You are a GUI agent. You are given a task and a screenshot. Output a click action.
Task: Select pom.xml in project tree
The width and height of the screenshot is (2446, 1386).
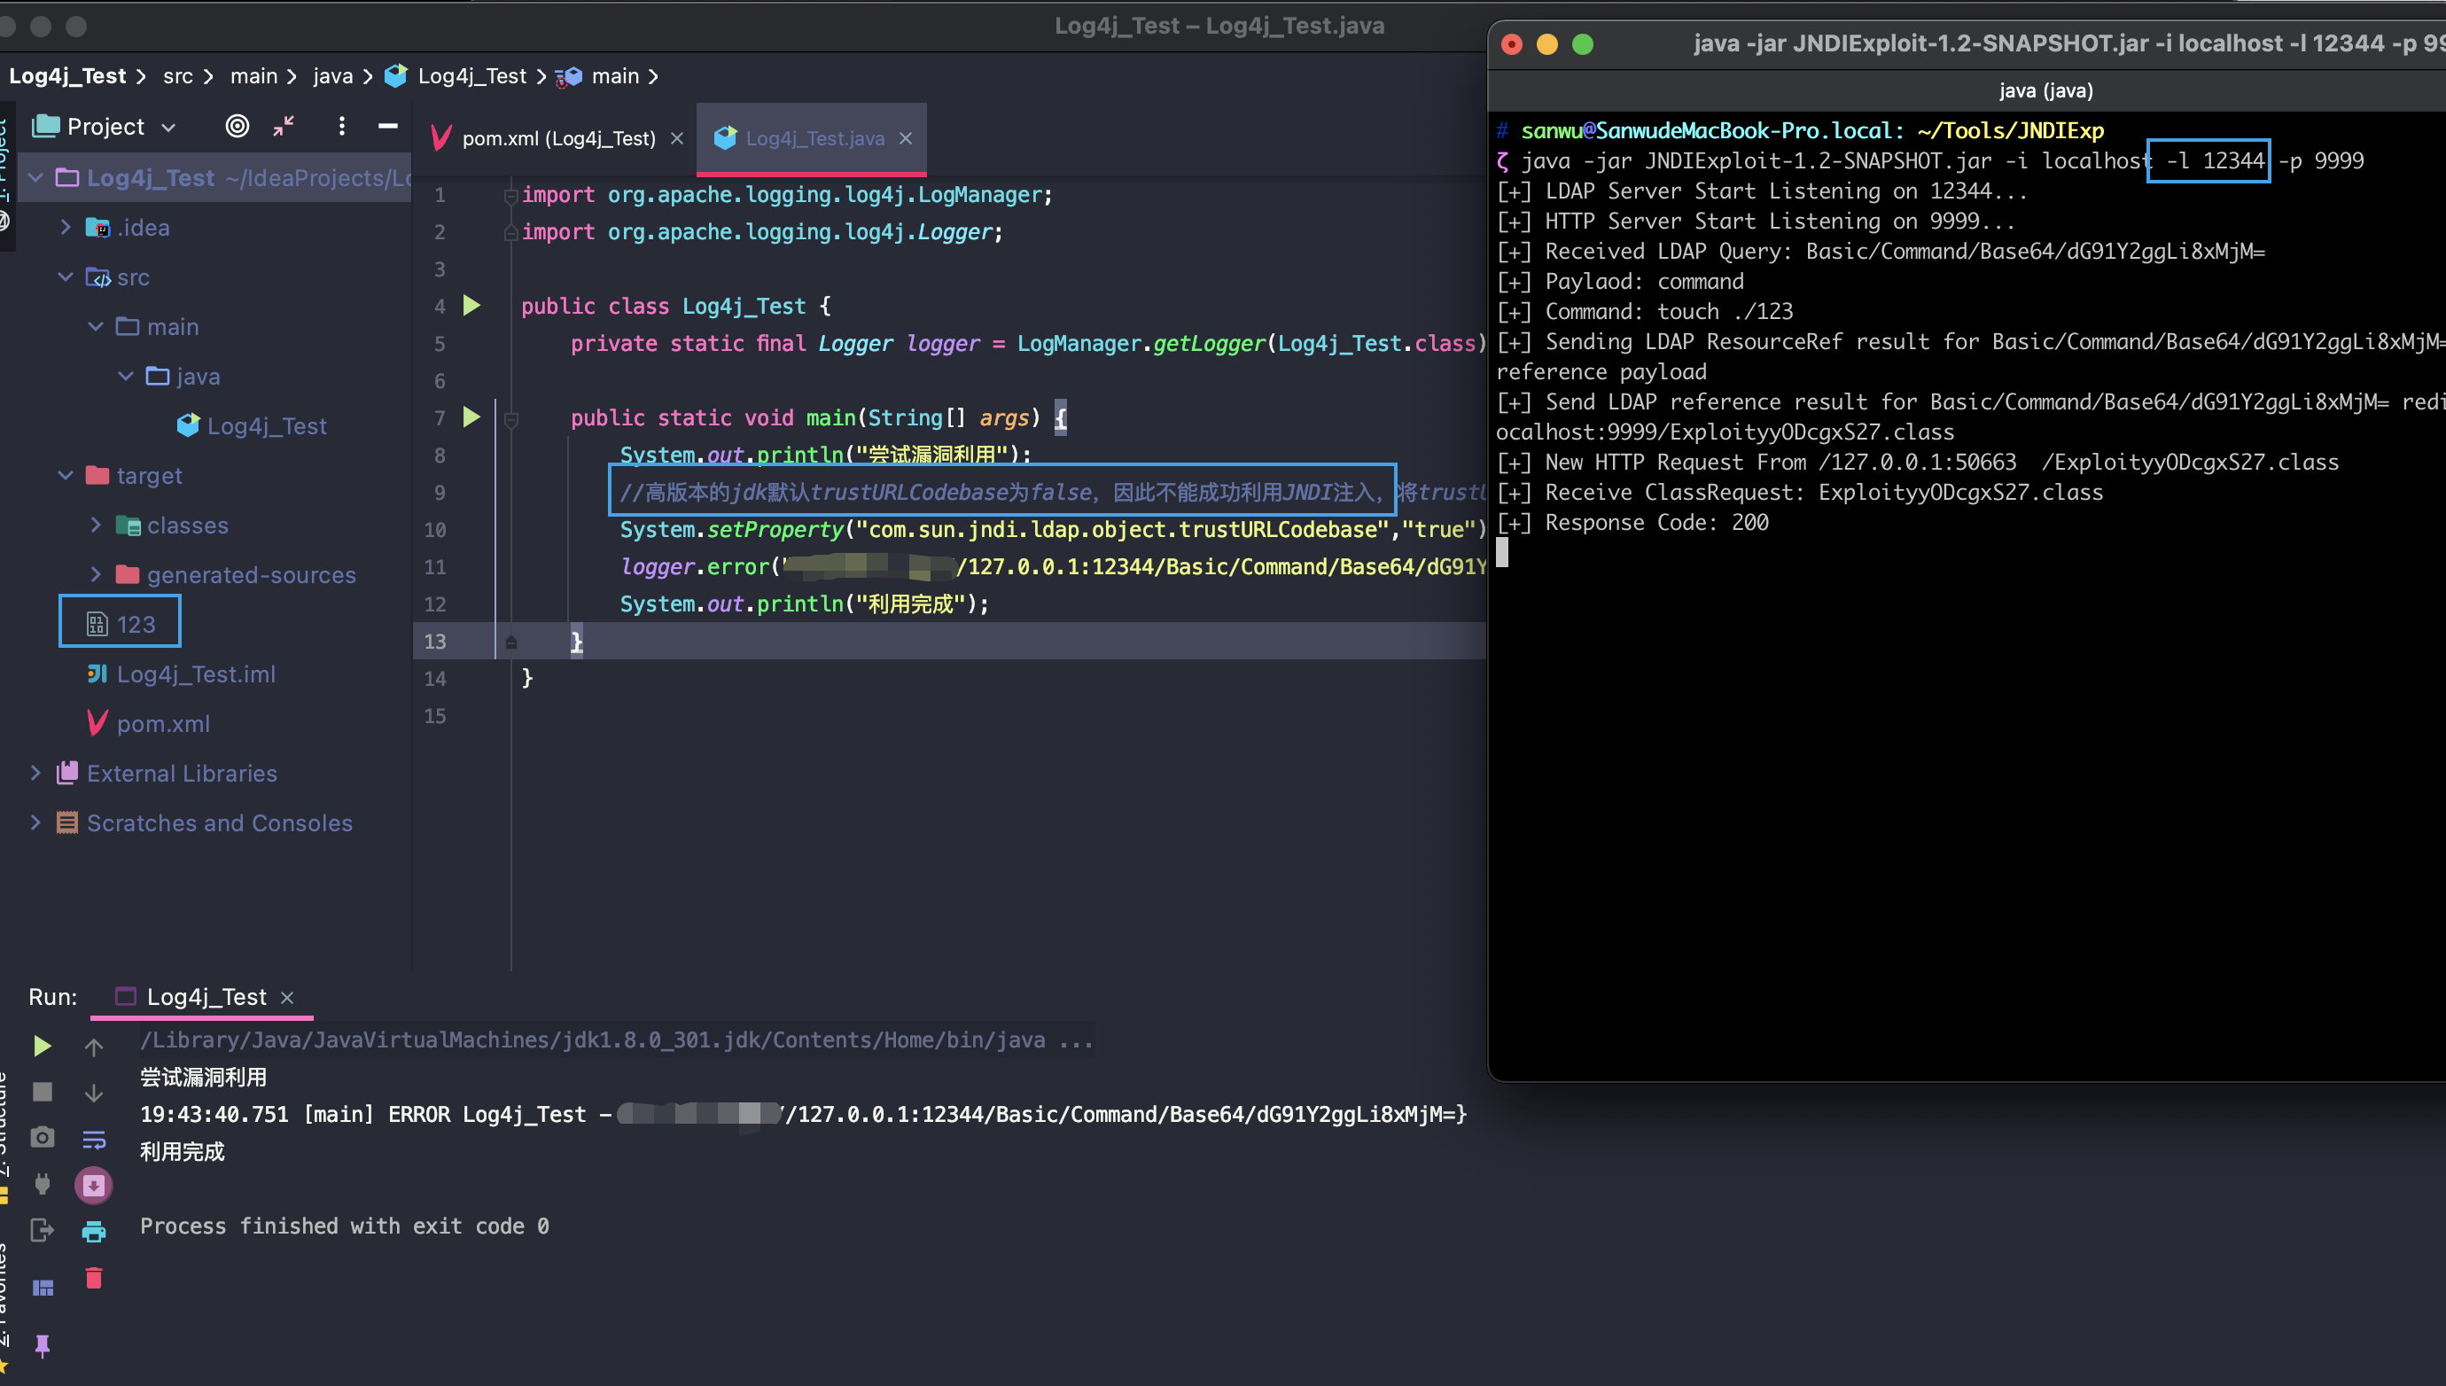[149, 723]
